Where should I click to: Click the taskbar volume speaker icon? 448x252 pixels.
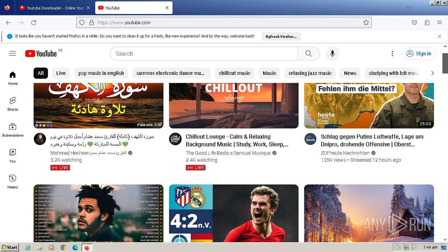(398, 247)
